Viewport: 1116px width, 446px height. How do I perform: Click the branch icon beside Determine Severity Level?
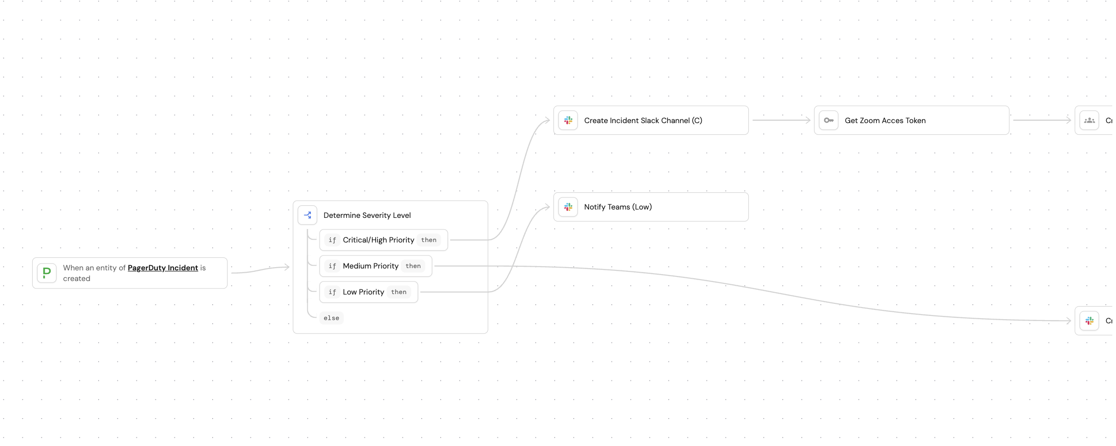click(308, 215)
